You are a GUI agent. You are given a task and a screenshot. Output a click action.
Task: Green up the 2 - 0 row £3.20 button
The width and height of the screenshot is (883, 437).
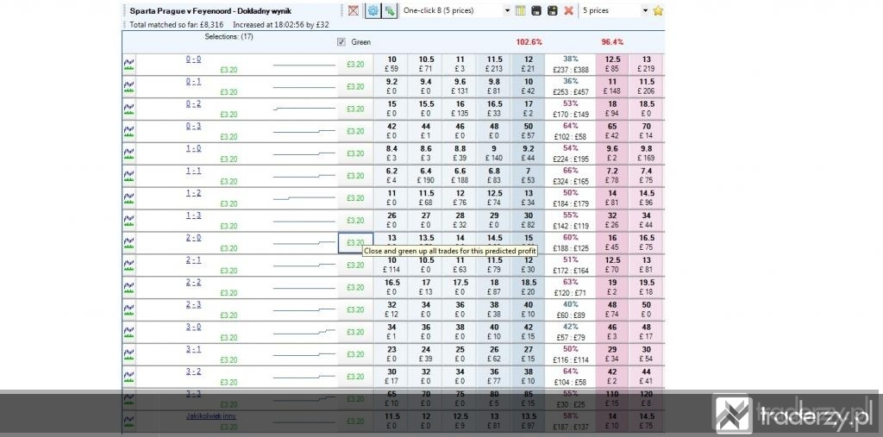(355, 243)
